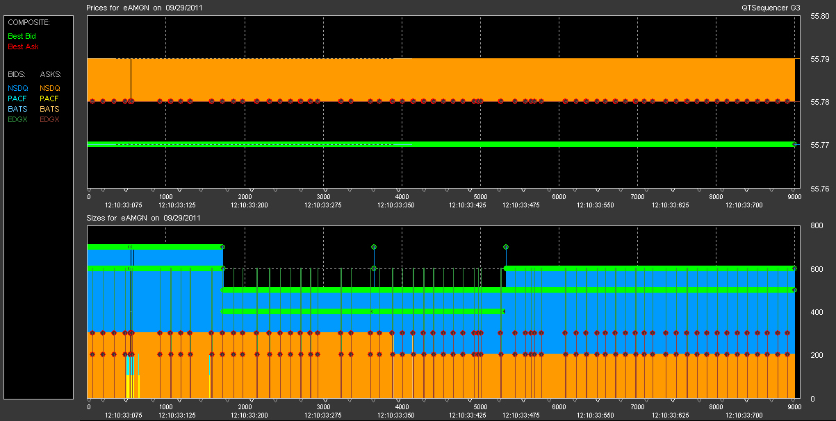Select BATS label under BIDS
The image size is (836, 421).
(x=17, y=110)
